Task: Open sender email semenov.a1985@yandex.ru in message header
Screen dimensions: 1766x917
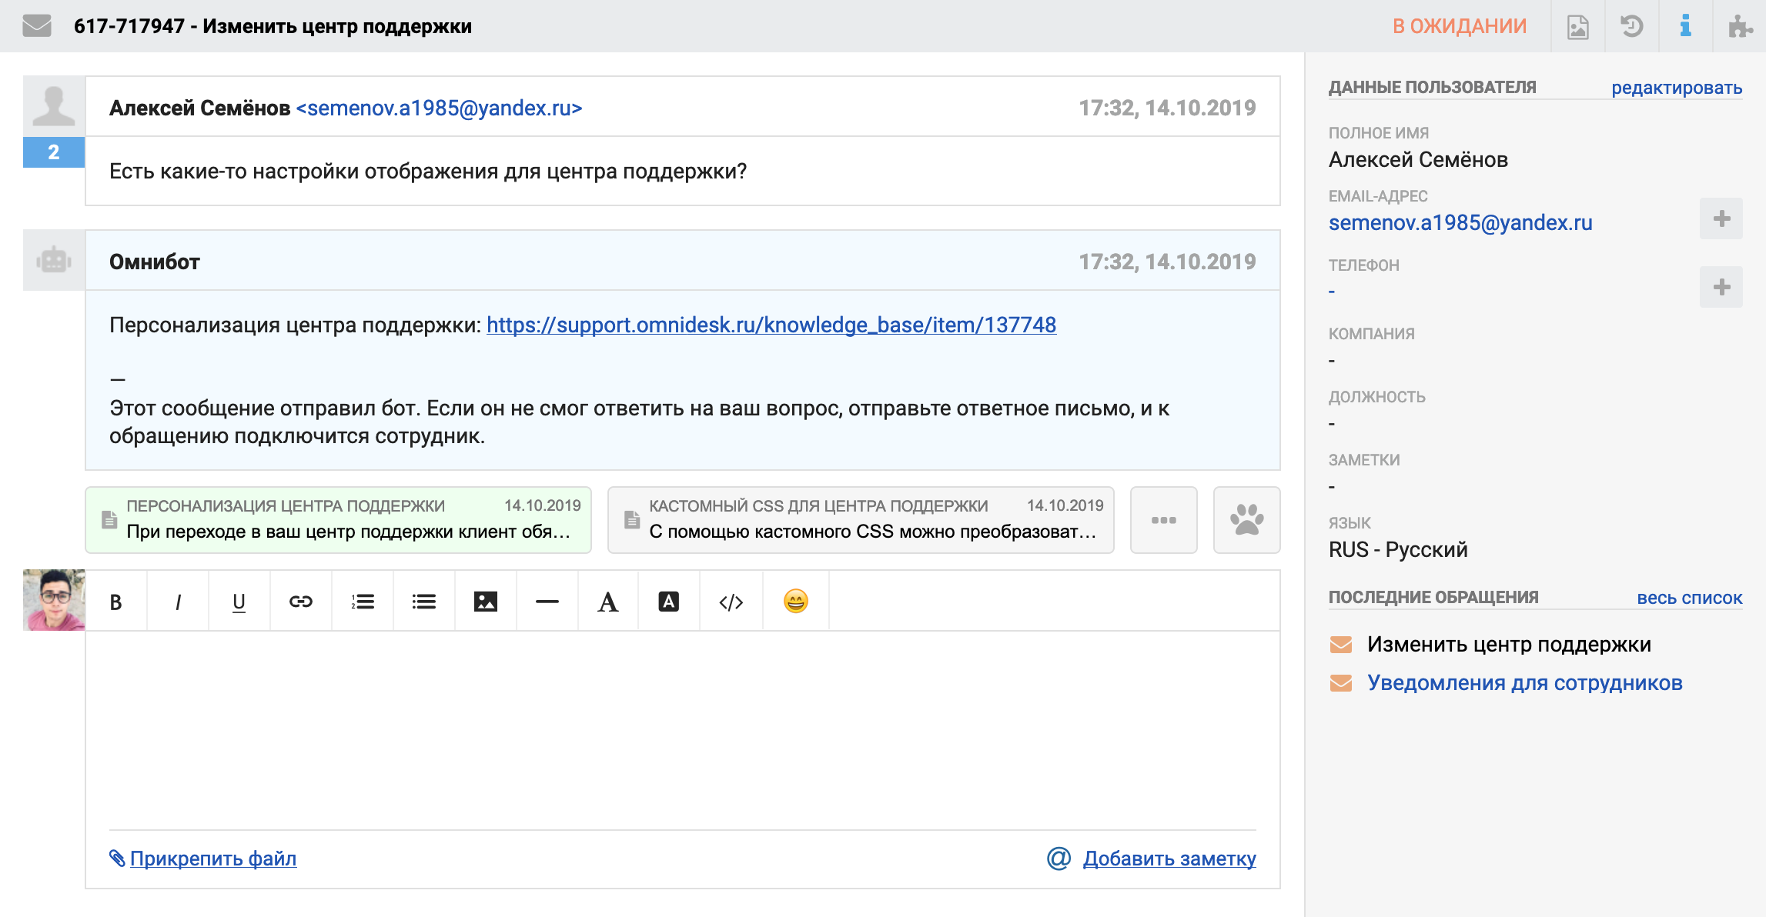Action: 439,108
